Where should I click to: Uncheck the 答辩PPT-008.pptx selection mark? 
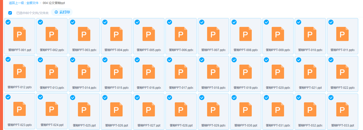(x=234, y=22)
